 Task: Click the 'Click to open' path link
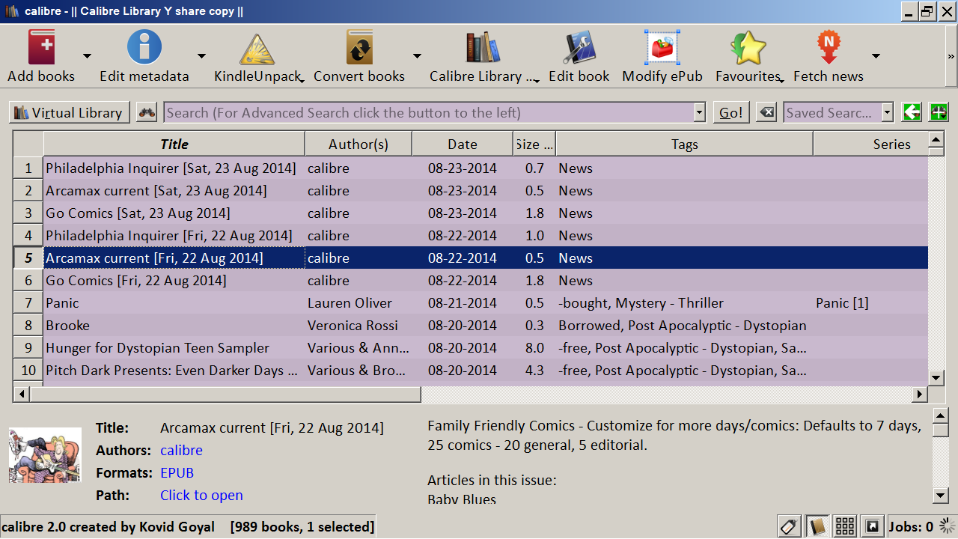click(x=201, y=495)
